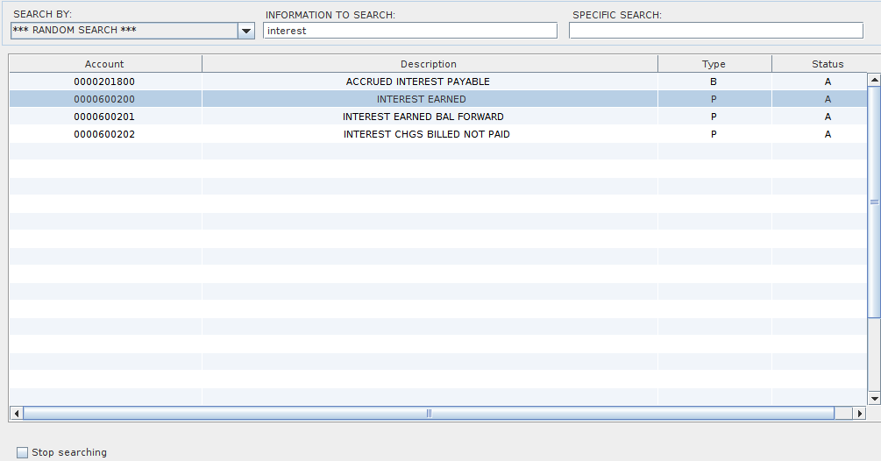Image resolution: width=881 pixels, height=461 pixels.
Task: Select the INTEREST EARNED BAL FORWARD row
Action: 423,117
